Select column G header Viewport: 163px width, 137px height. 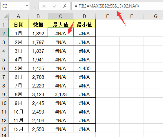153,16
